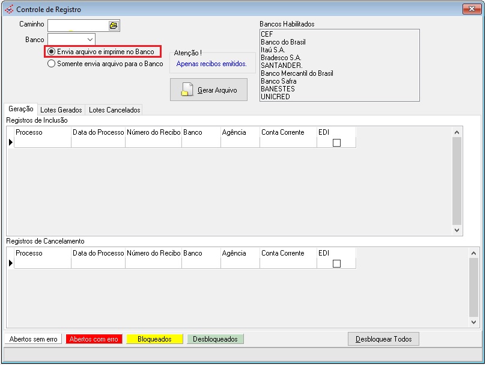
Task: Click inside the Caminho path field
Action: pos(77,25)
